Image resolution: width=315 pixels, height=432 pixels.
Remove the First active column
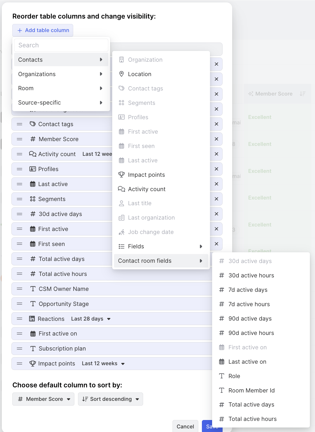pos(216,229)
